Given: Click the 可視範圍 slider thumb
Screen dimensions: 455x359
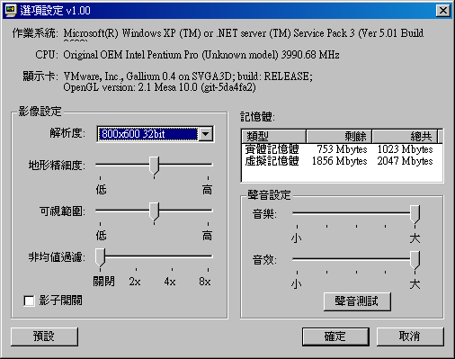Looking at the screenshot, I should pos(155,211).
